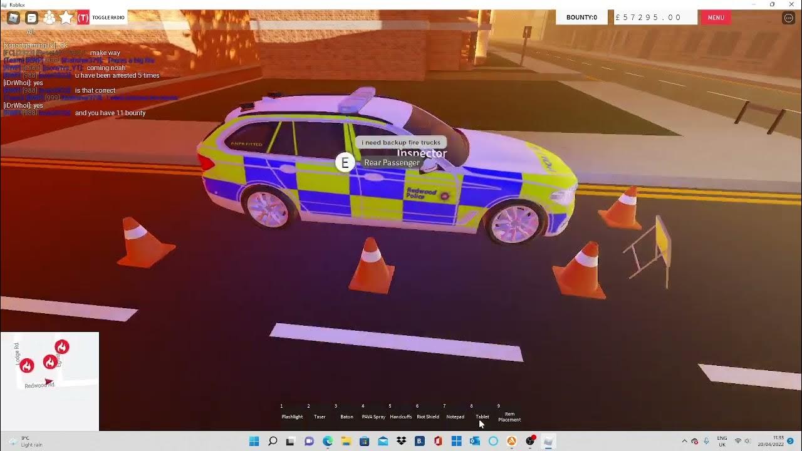
Task: Click chat message 'make way'
Action: click(x=105, y=53)
